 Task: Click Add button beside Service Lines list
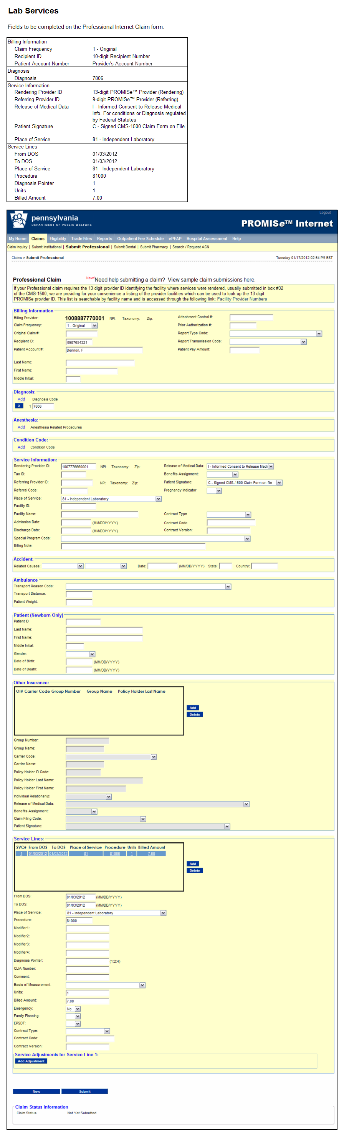(192, 864)
